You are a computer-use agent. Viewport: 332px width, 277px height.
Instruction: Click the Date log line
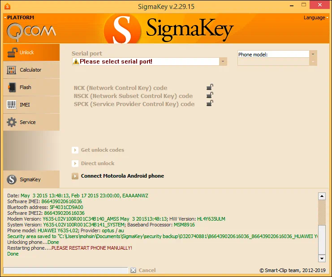78,196
